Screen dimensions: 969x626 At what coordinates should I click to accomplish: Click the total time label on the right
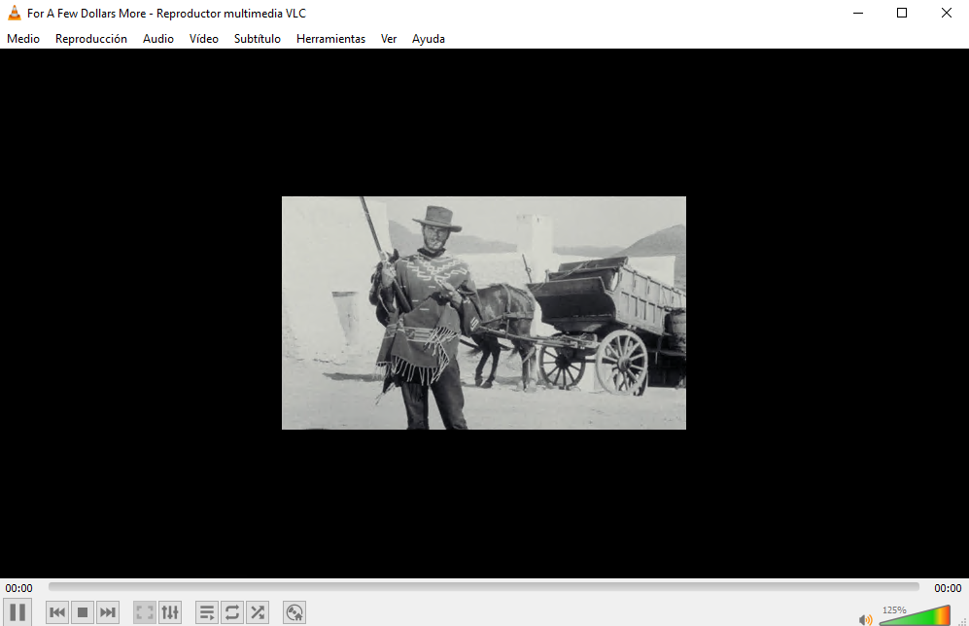pyautogui.click(x=948, y=588)
